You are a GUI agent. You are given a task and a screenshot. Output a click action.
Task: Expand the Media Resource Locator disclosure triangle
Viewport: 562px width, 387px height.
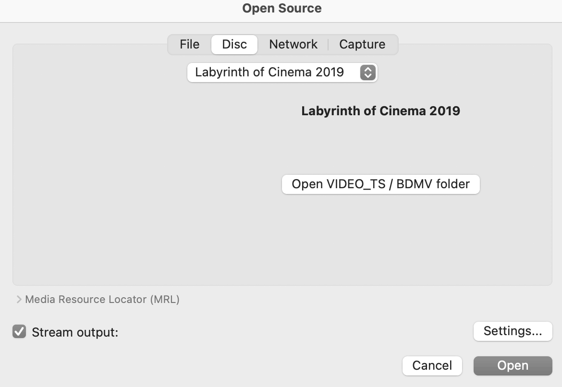[19, 300]
